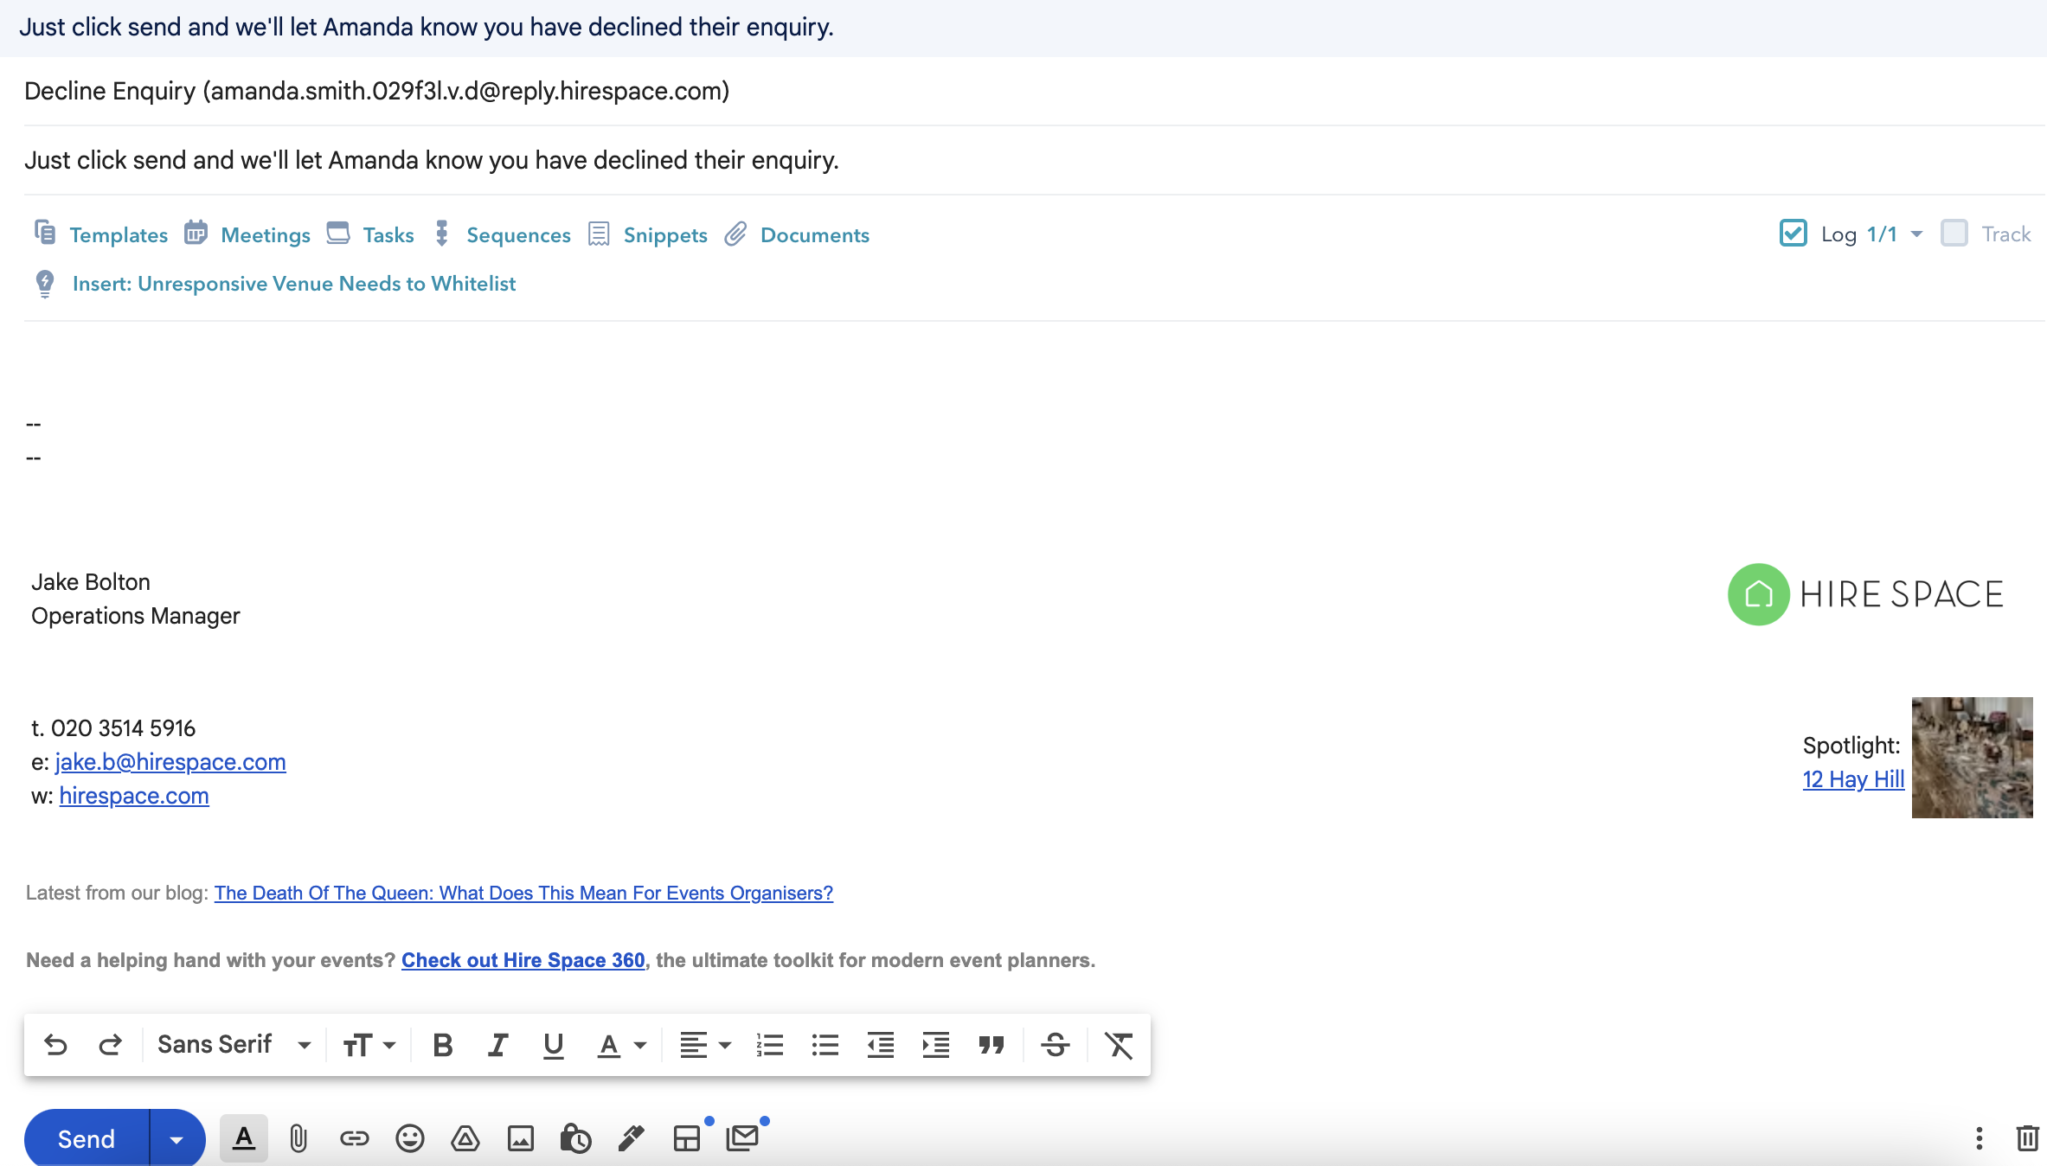Insert link icon in bottom bar
Image resolution: width=2047 pixels, height=1166 pixels.
click(354, 1138)
